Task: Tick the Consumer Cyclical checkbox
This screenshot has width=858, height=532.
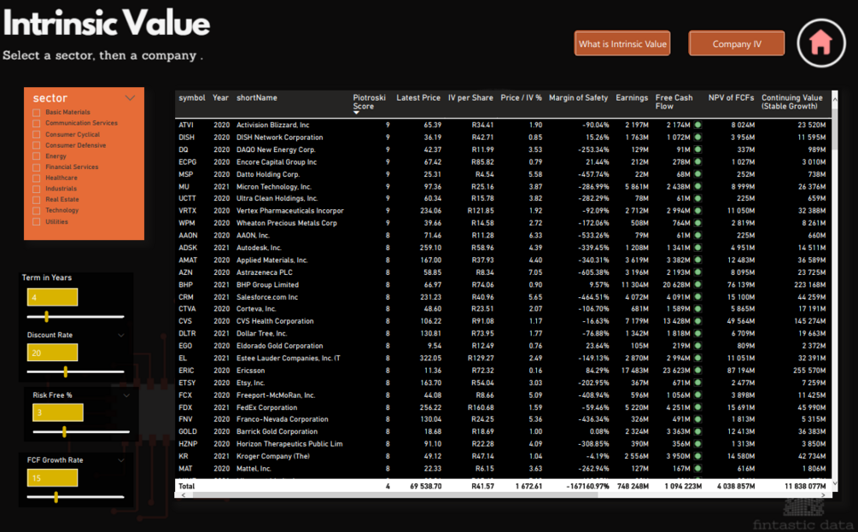Action: click(x=37, y=135)
